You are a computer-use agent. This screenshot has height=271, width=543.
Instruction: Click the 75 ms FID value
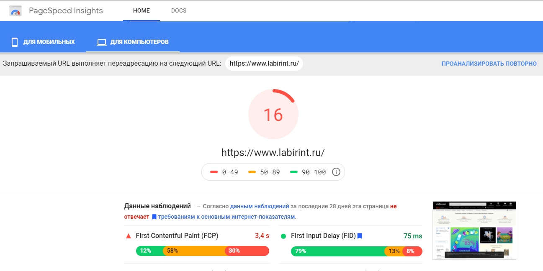[x=413, y=236]
